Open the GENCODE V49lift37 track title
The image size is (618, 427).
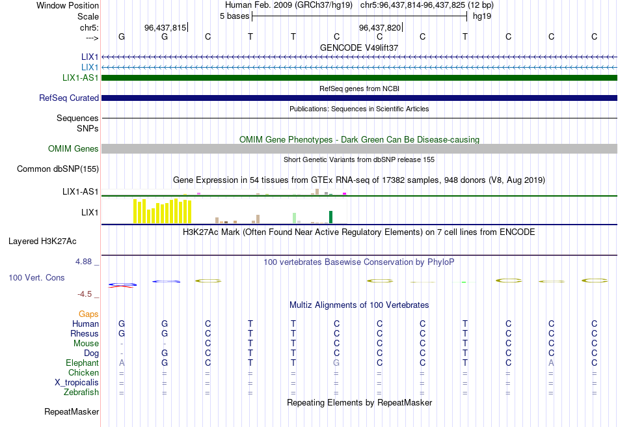pyautogui.click(x=359, y=48)
